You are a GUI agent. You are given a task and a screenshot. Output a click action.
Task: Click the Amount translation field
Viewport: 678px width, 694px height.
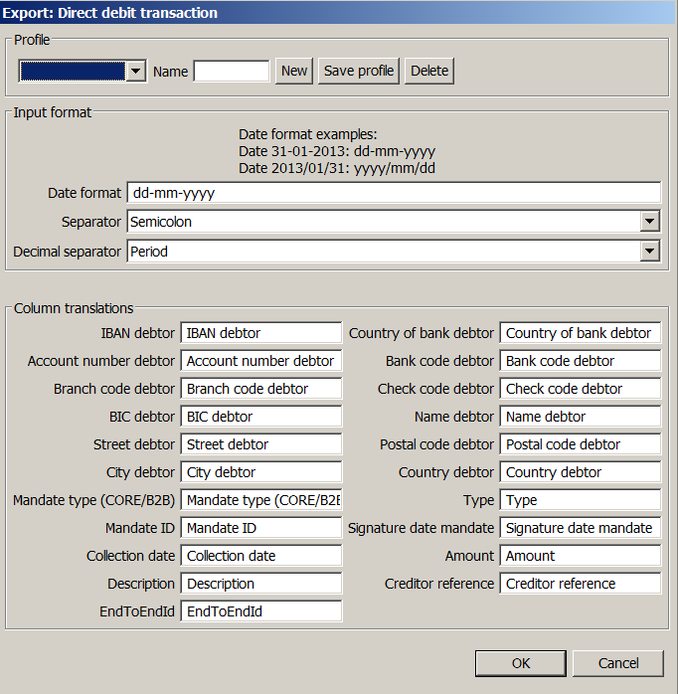[x=581, y=556]
